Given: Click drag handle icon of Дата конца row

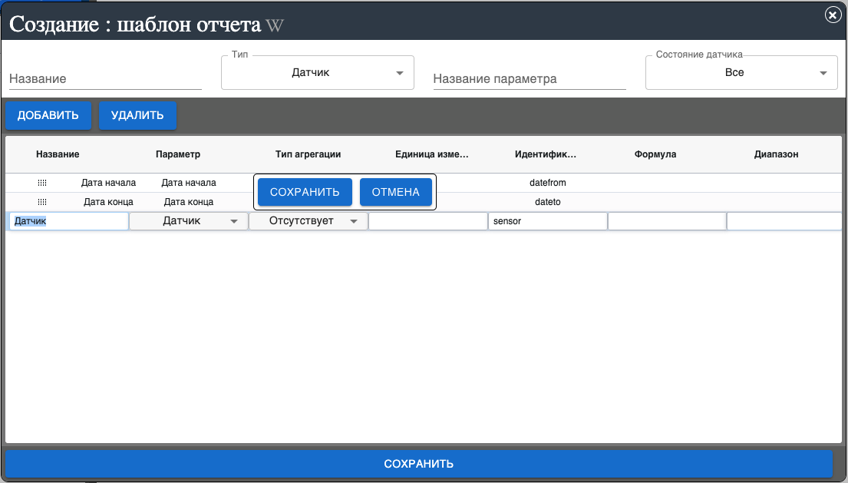Looking at the screenshot, I should pyautogui.click(x=42, y=202).
